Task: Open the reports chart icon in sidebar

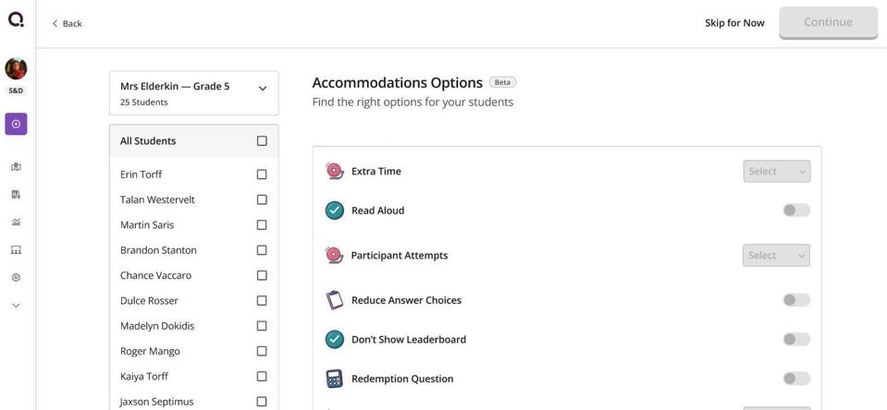Action: pyautogui.click(x=16, y=223)
